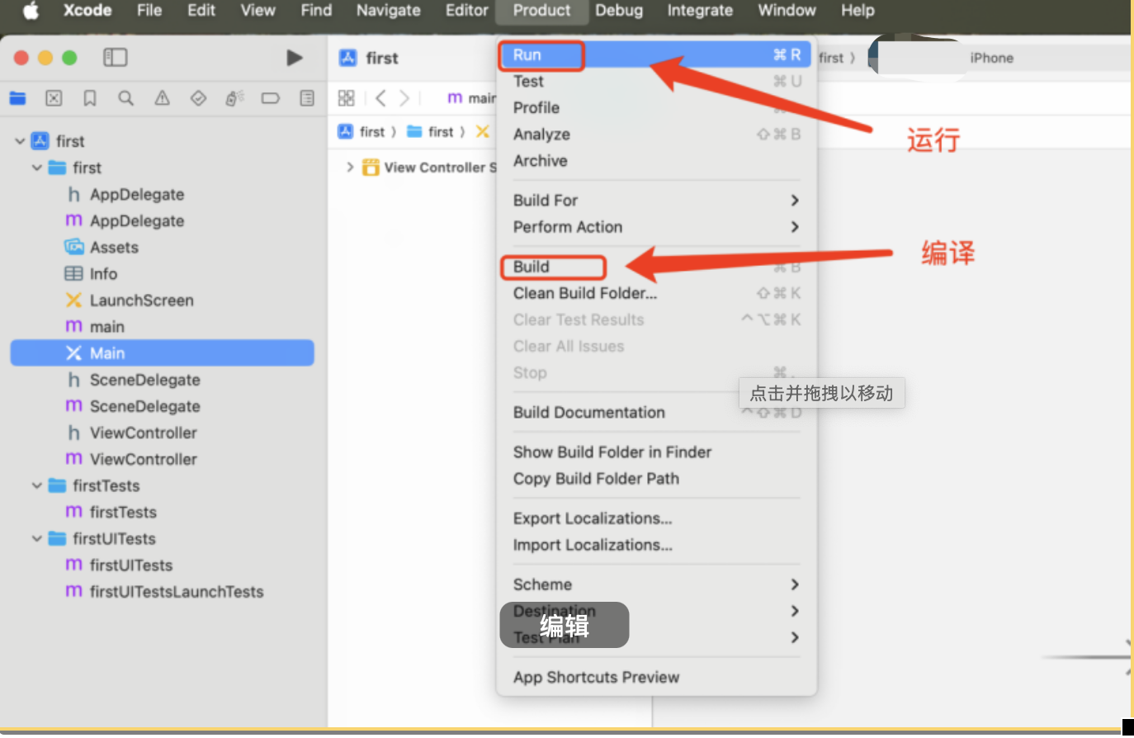
Task: Open the Find navigator magnifier icon
Action: (125, 98)
